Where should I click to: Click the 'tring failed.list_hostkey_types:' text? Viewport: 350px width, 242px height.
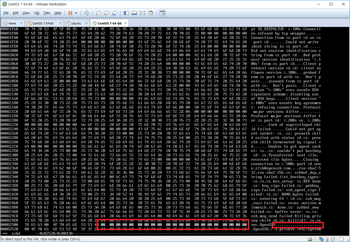click(x=286, y=177)
